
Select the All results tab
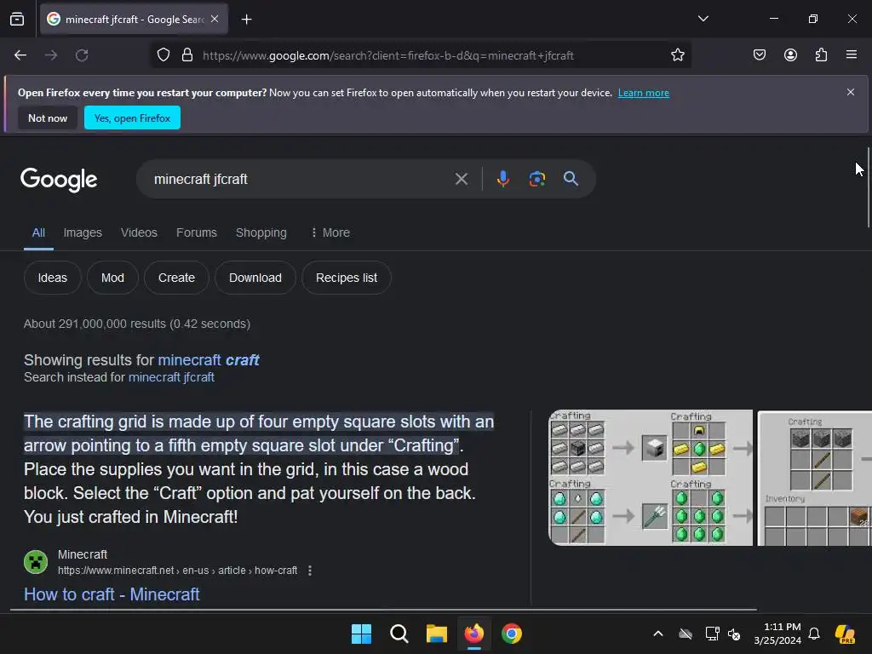38,232
